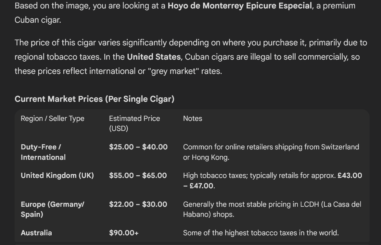Screen dimensions: 381x245
Task: Click the La Casa del Habano note
Action: tap(272, 209)
